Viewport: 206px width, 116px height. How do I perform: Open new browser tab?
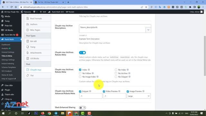coord(68,2)
